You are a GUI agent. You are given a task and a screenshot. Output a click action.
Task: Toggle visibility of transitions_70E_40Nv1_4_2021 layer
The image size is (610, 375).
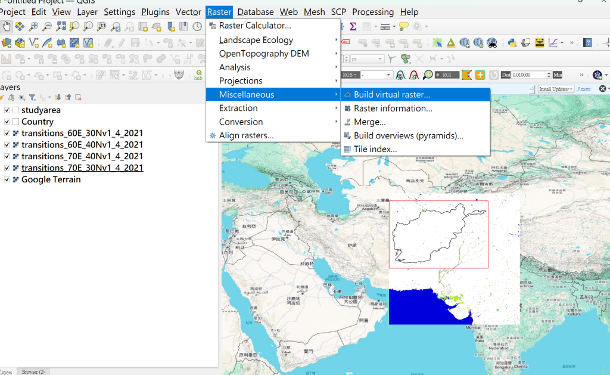7,156
